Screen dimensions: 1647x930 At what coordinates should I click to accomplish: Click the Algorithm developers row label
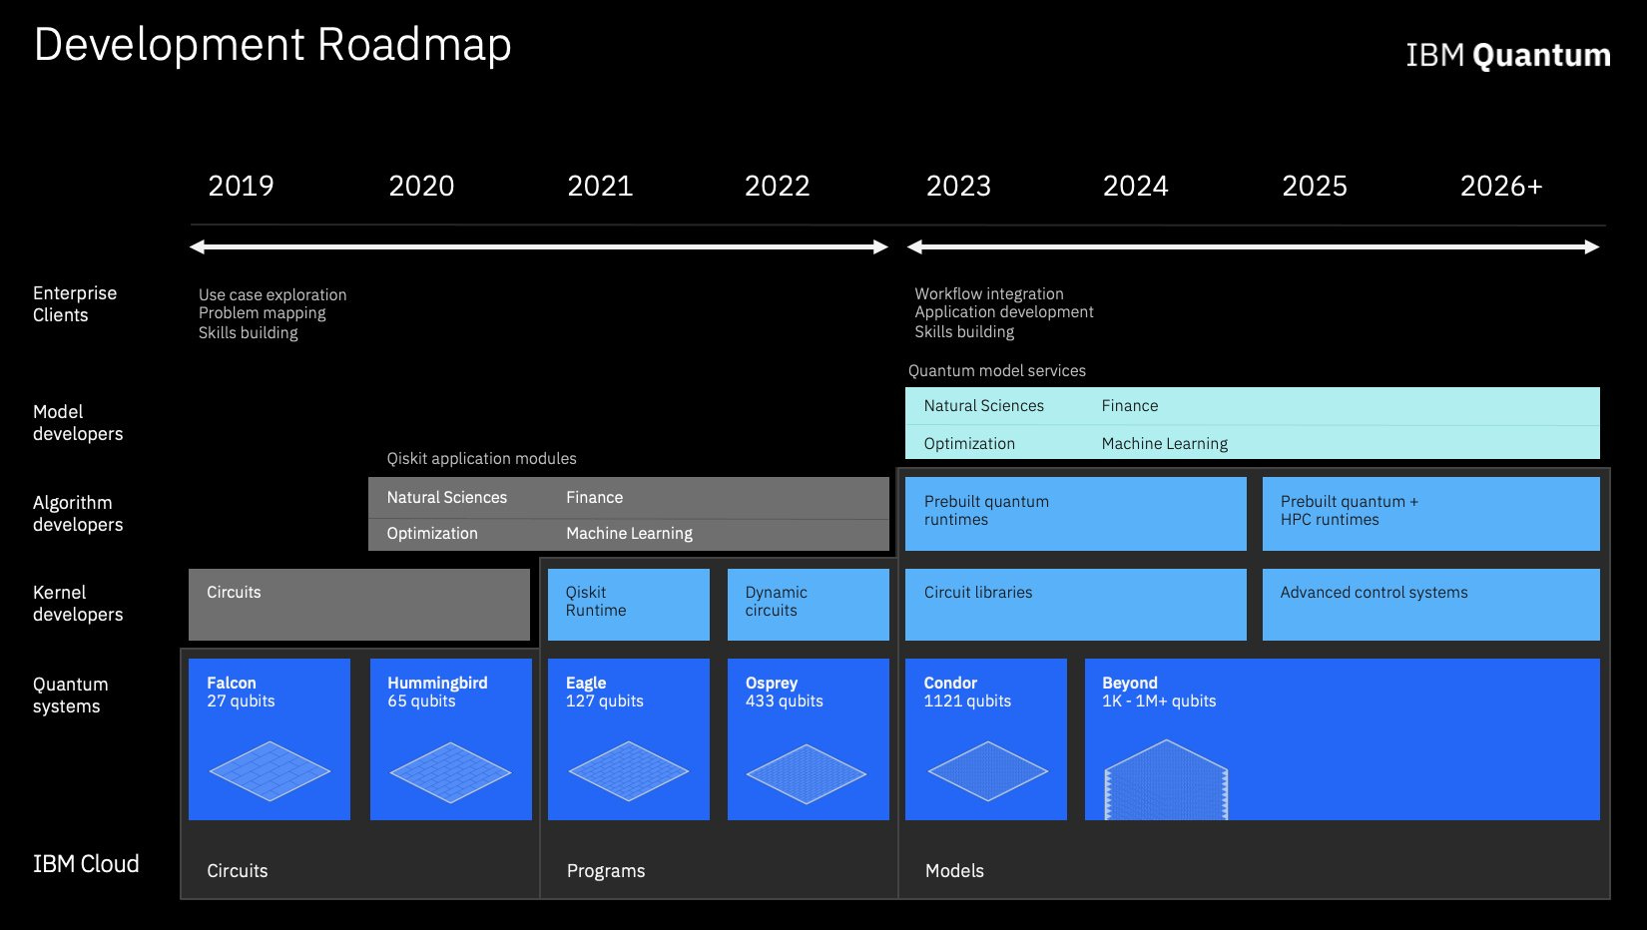[x=78, y=514]
